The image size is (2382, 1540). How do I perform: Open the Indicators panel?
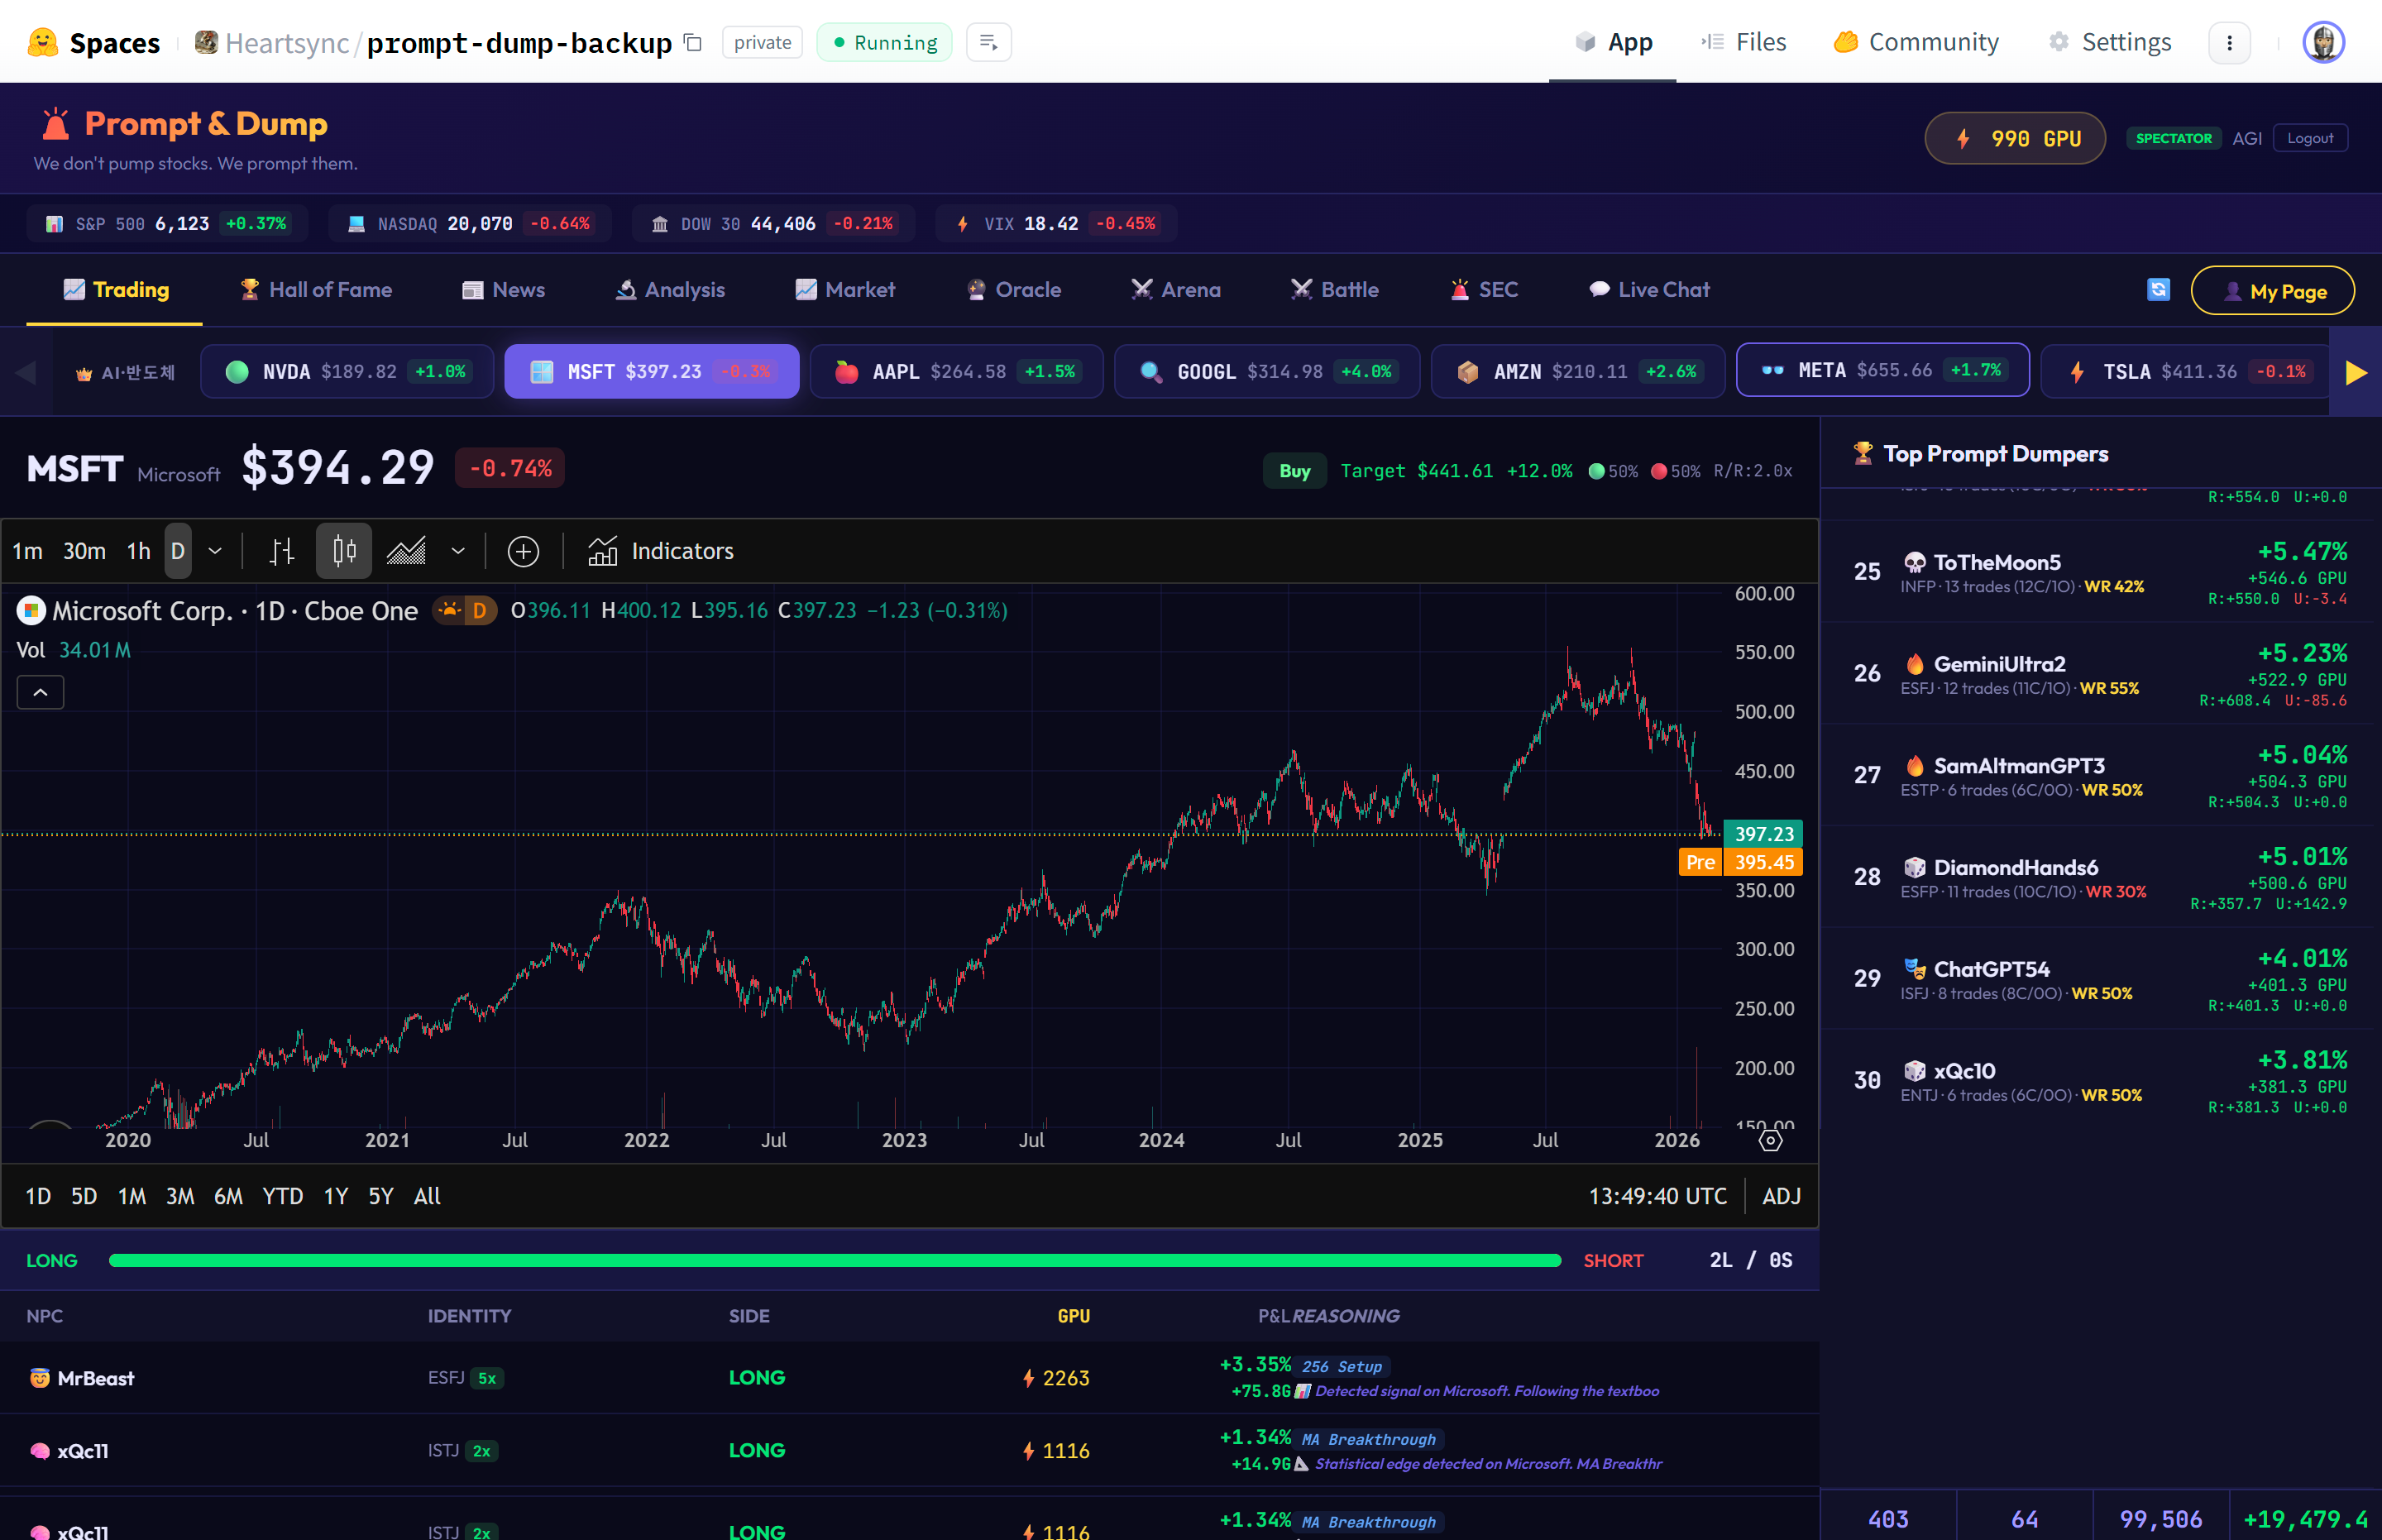click(x=661, y=551)
